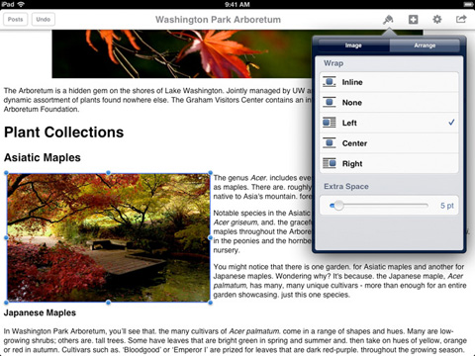Viewport: 475px width, 356px height.
Task: Tap the red maple leaf header image
Action: pos(182,54)
